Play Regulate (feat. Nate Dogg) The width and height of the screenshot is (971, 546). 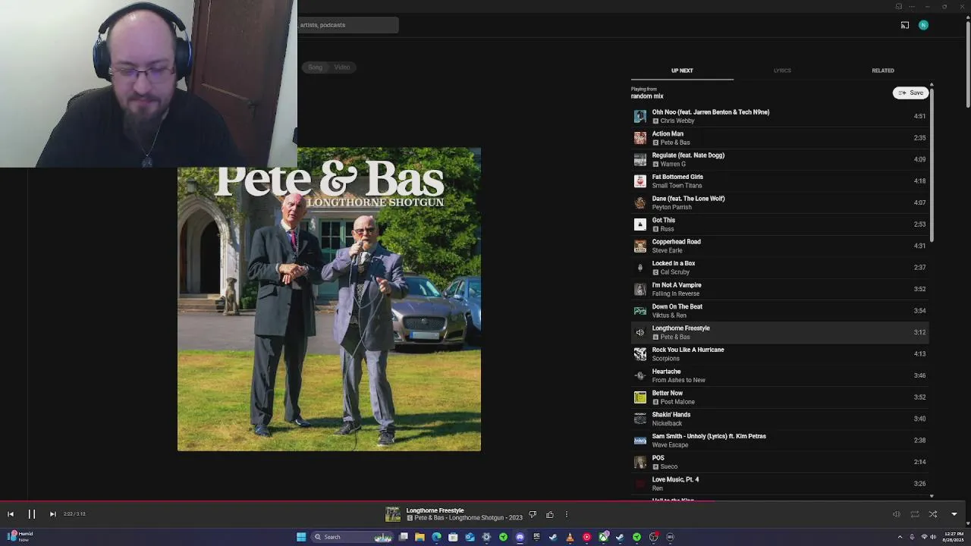click(x=780, y=159)
